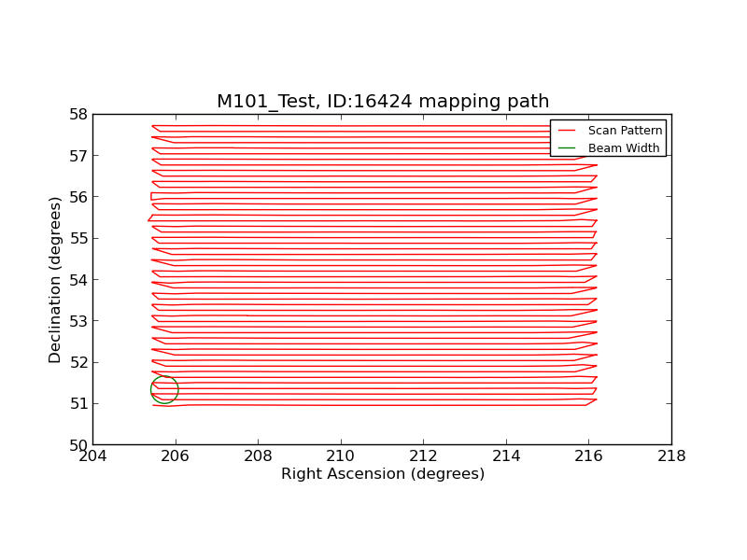Image resolution: width=747 pixels, height=560 pixels.
Task: Click the y-axis tick label 53
Action: [x=79, y=321]
